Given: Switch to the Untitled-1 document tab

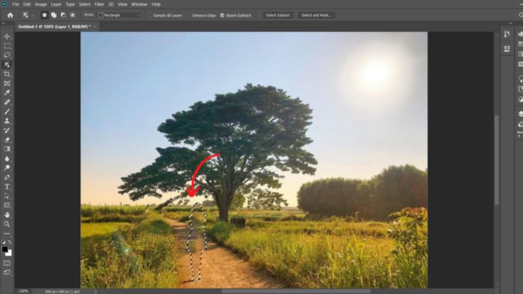Looking at the screenshot, I should tap(54, 27).
